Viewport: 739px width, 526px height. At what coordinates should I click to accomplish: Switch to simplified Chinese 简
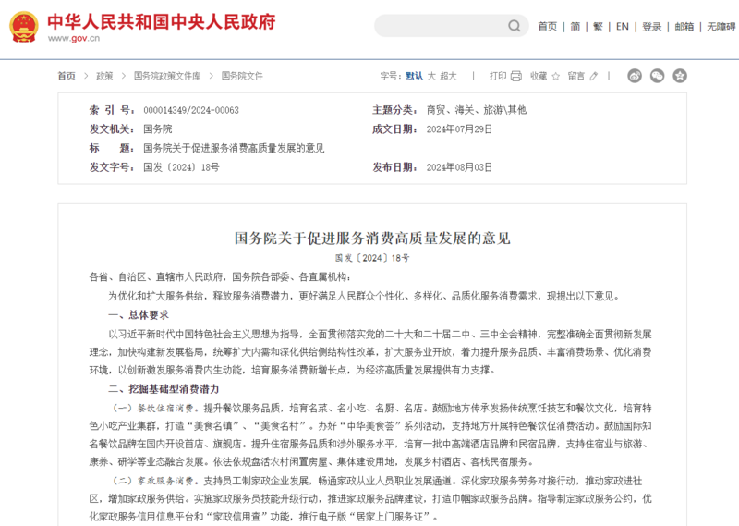[575, 27]
